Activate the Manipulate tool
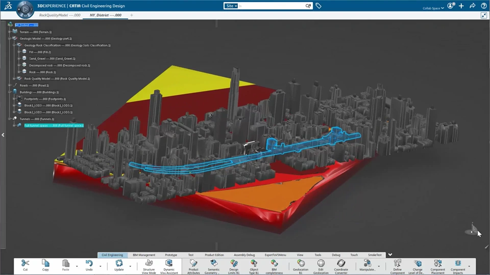 367,264
